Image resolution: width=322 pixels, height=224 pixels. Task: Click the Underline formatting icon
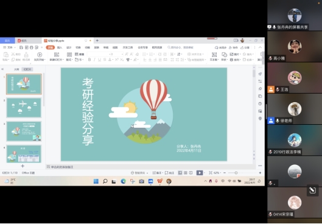click(x=100, y=60)
